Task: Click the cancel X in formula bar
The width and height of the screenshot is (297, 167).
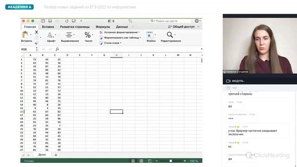Action: [43, 49]
